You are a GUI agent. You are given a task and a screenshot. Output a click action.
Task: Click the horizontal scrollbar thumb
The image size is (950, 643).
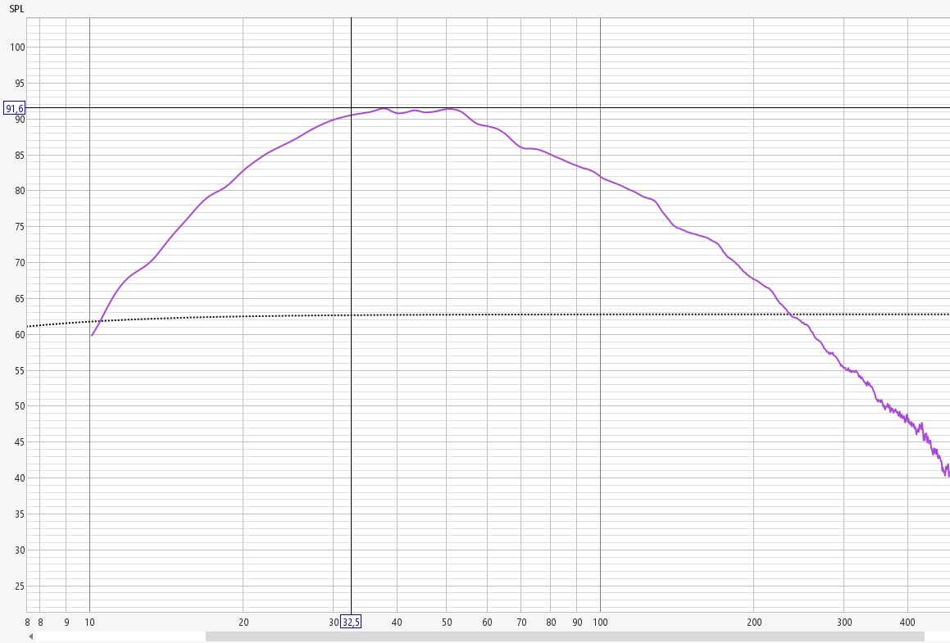tap(564, 636)
